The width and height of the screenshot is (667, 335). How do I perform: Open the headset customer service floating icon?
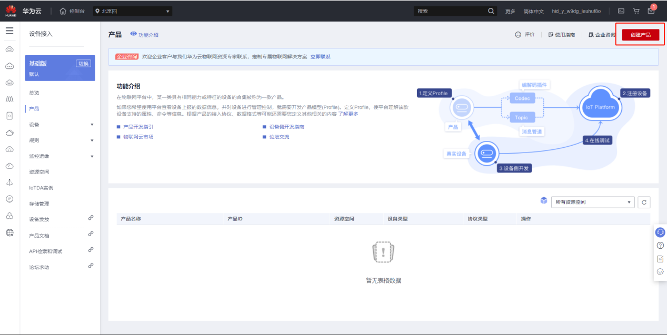click(x=660, y=232)
